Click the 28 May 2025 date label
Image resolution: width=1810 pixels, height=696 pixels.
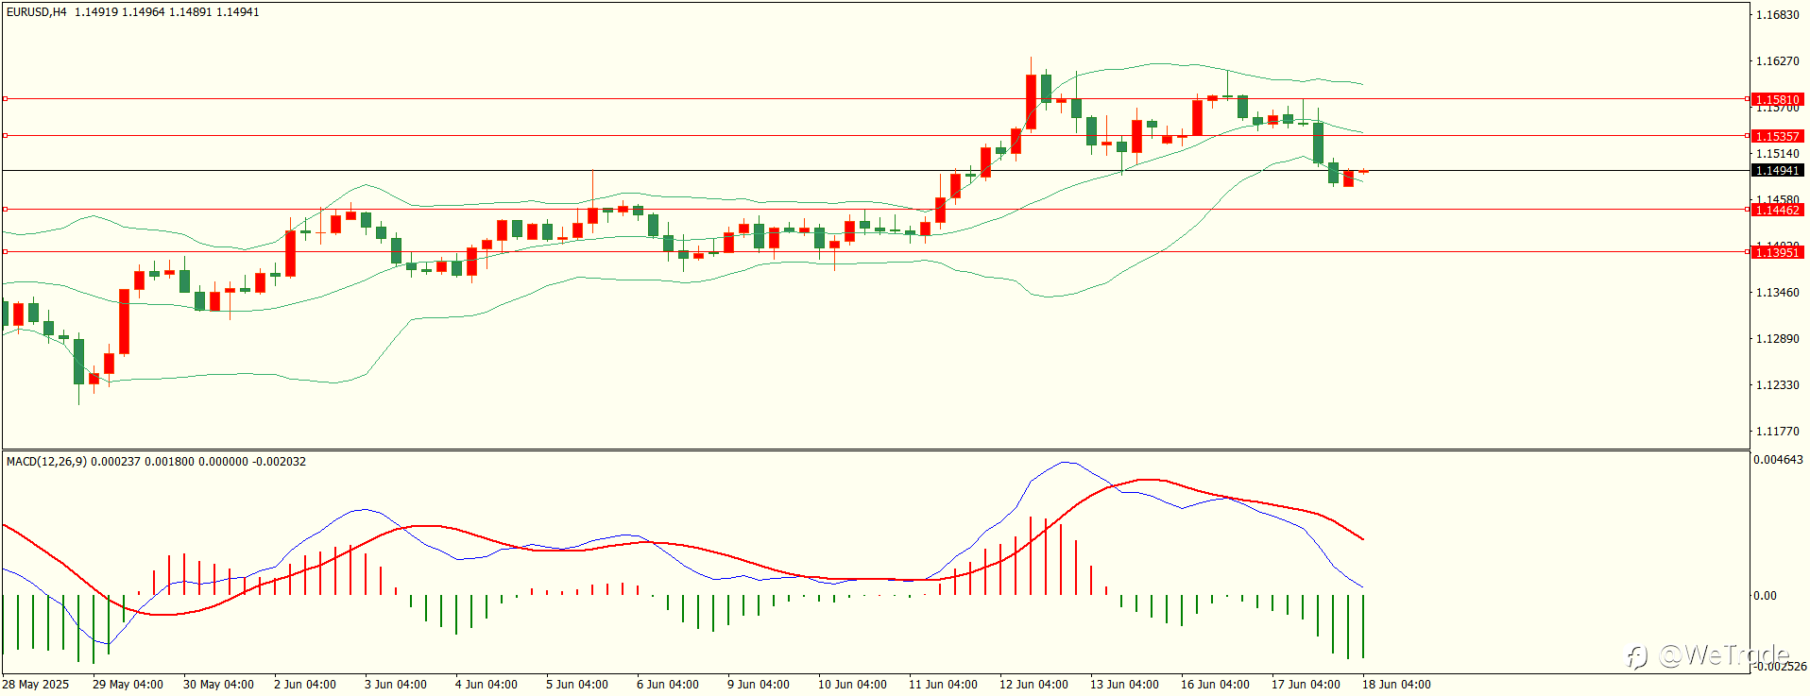36,685
